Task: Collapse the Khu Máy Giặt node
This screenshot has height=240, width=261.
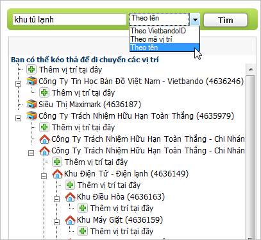Action: pyautogui.click(x=57, y=222)
